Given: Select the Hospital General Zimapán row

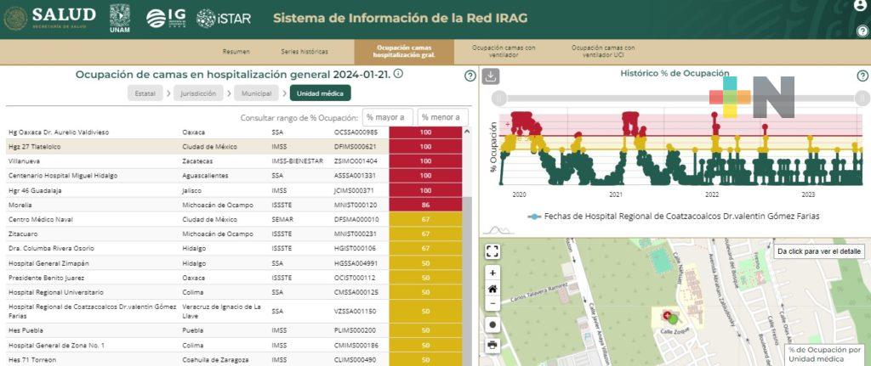Looking at the screenshot, I should tap(235, 263).
